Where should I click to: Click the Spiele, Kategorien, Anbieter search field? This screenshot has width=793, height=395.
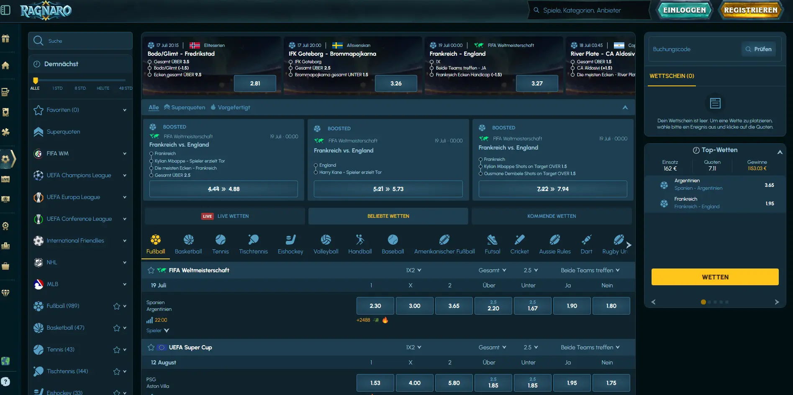tap(590, 10)
